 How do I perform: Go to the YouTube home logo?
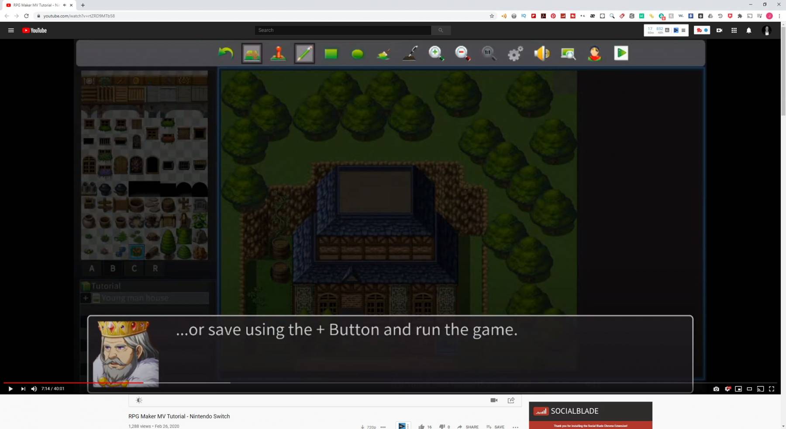[x=34, y=31]
